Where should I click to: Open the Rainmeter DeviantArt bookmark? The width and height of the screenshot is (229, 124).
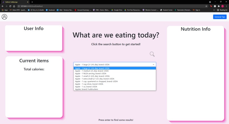click(183, 10)
